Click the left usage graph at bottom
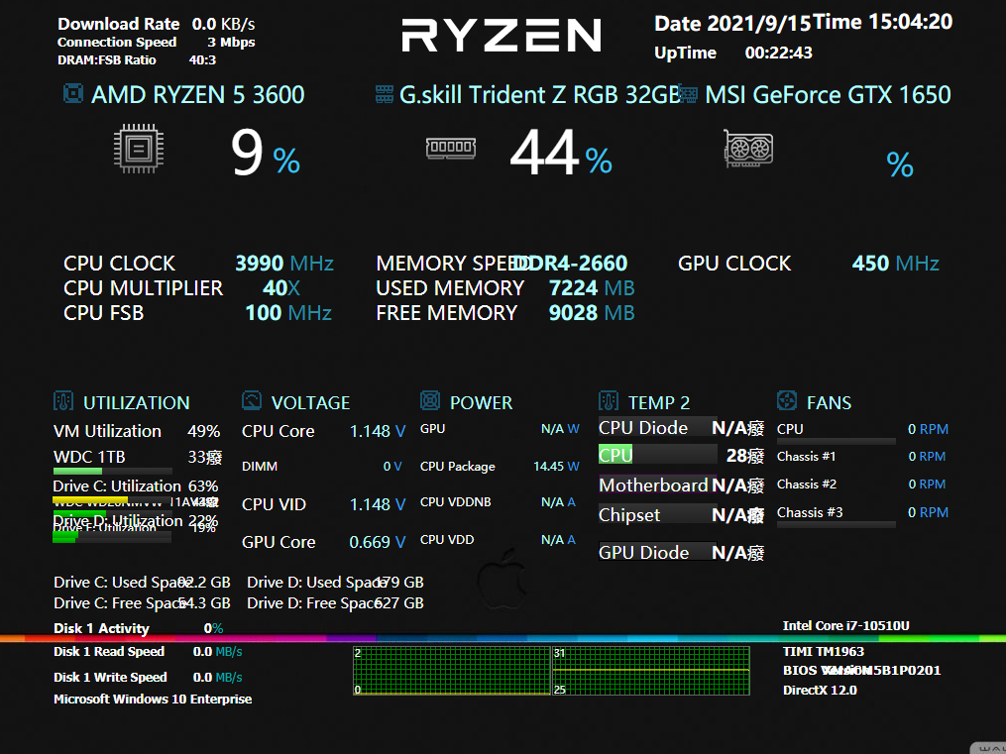The image size is (1006, 754). pos(451,671)
